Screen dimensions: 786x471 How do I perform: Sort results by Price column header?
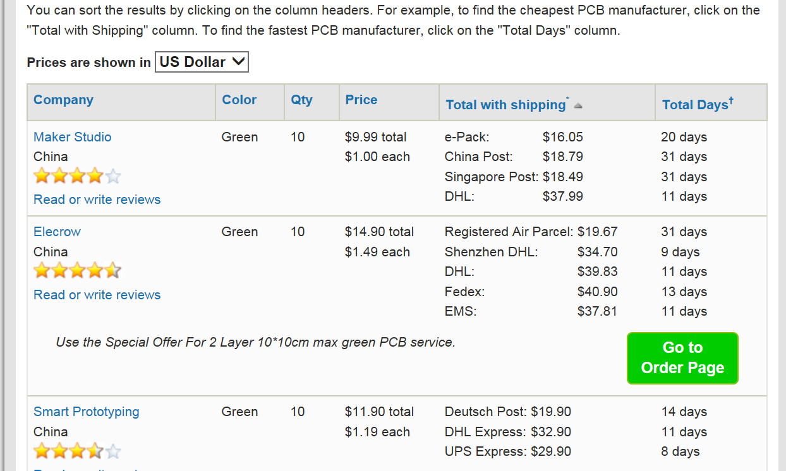click(x=361, y=100)
